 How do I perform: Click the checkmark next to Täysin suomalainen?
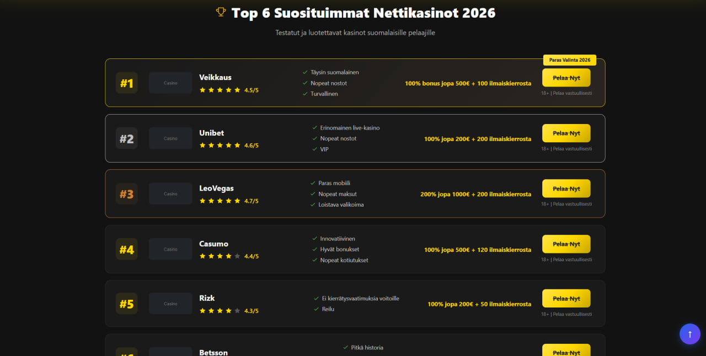click(x=305, y=72)
